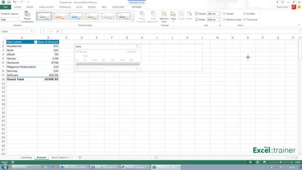
Task: Switch to the PAGE LAYOUT ribbon tab
Action: [46, 7]
